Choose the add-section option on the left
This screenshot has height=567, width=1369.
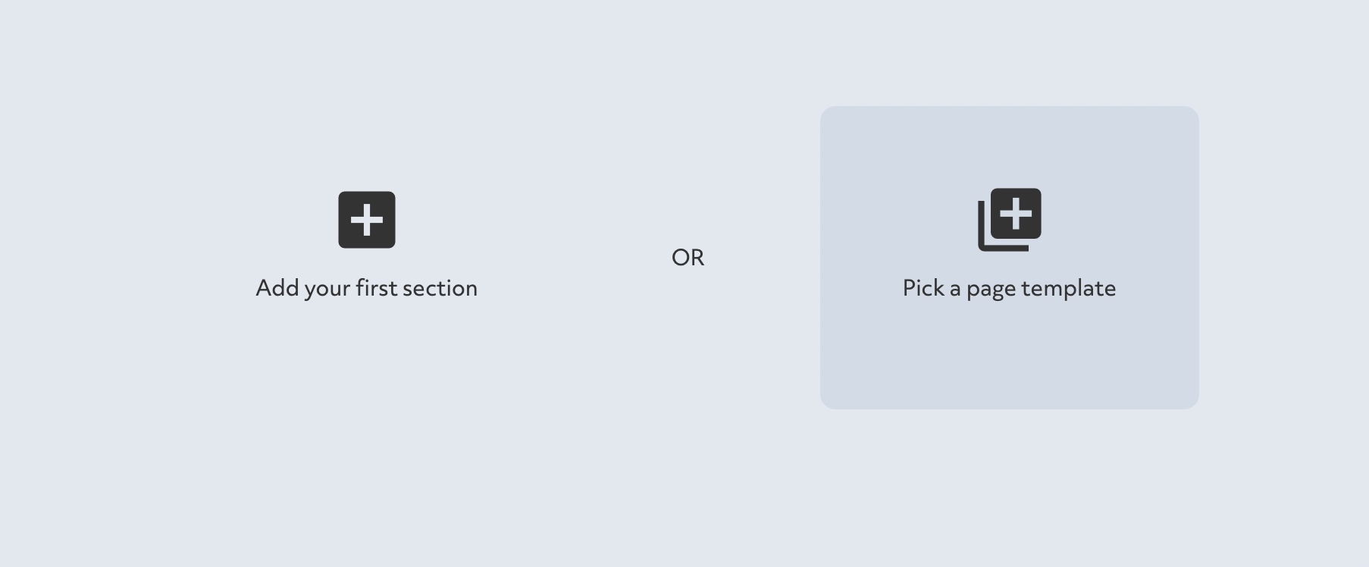(367, 246)
